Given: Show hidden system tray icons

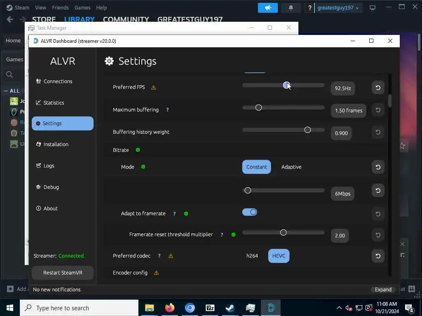Looking at the screenshot, I should 339,308.
